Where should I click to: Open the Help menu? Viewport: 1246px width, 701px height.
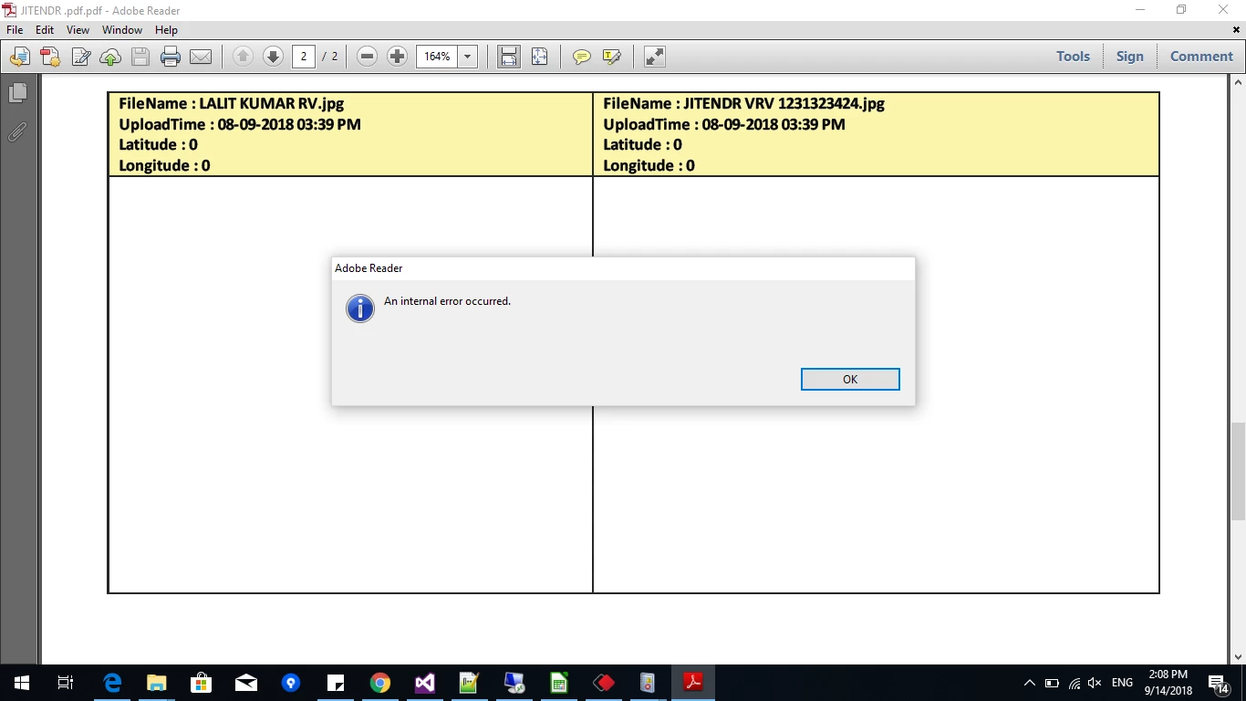tap(166, 30)
